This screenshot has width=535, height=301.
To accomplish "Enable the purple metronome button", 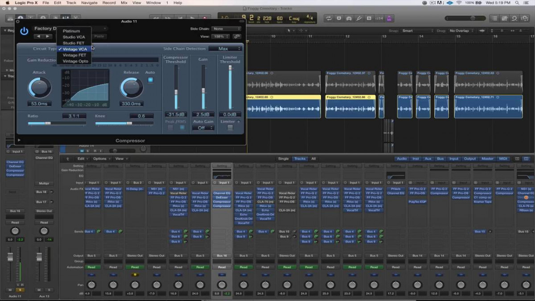I will tap(389, 18).
